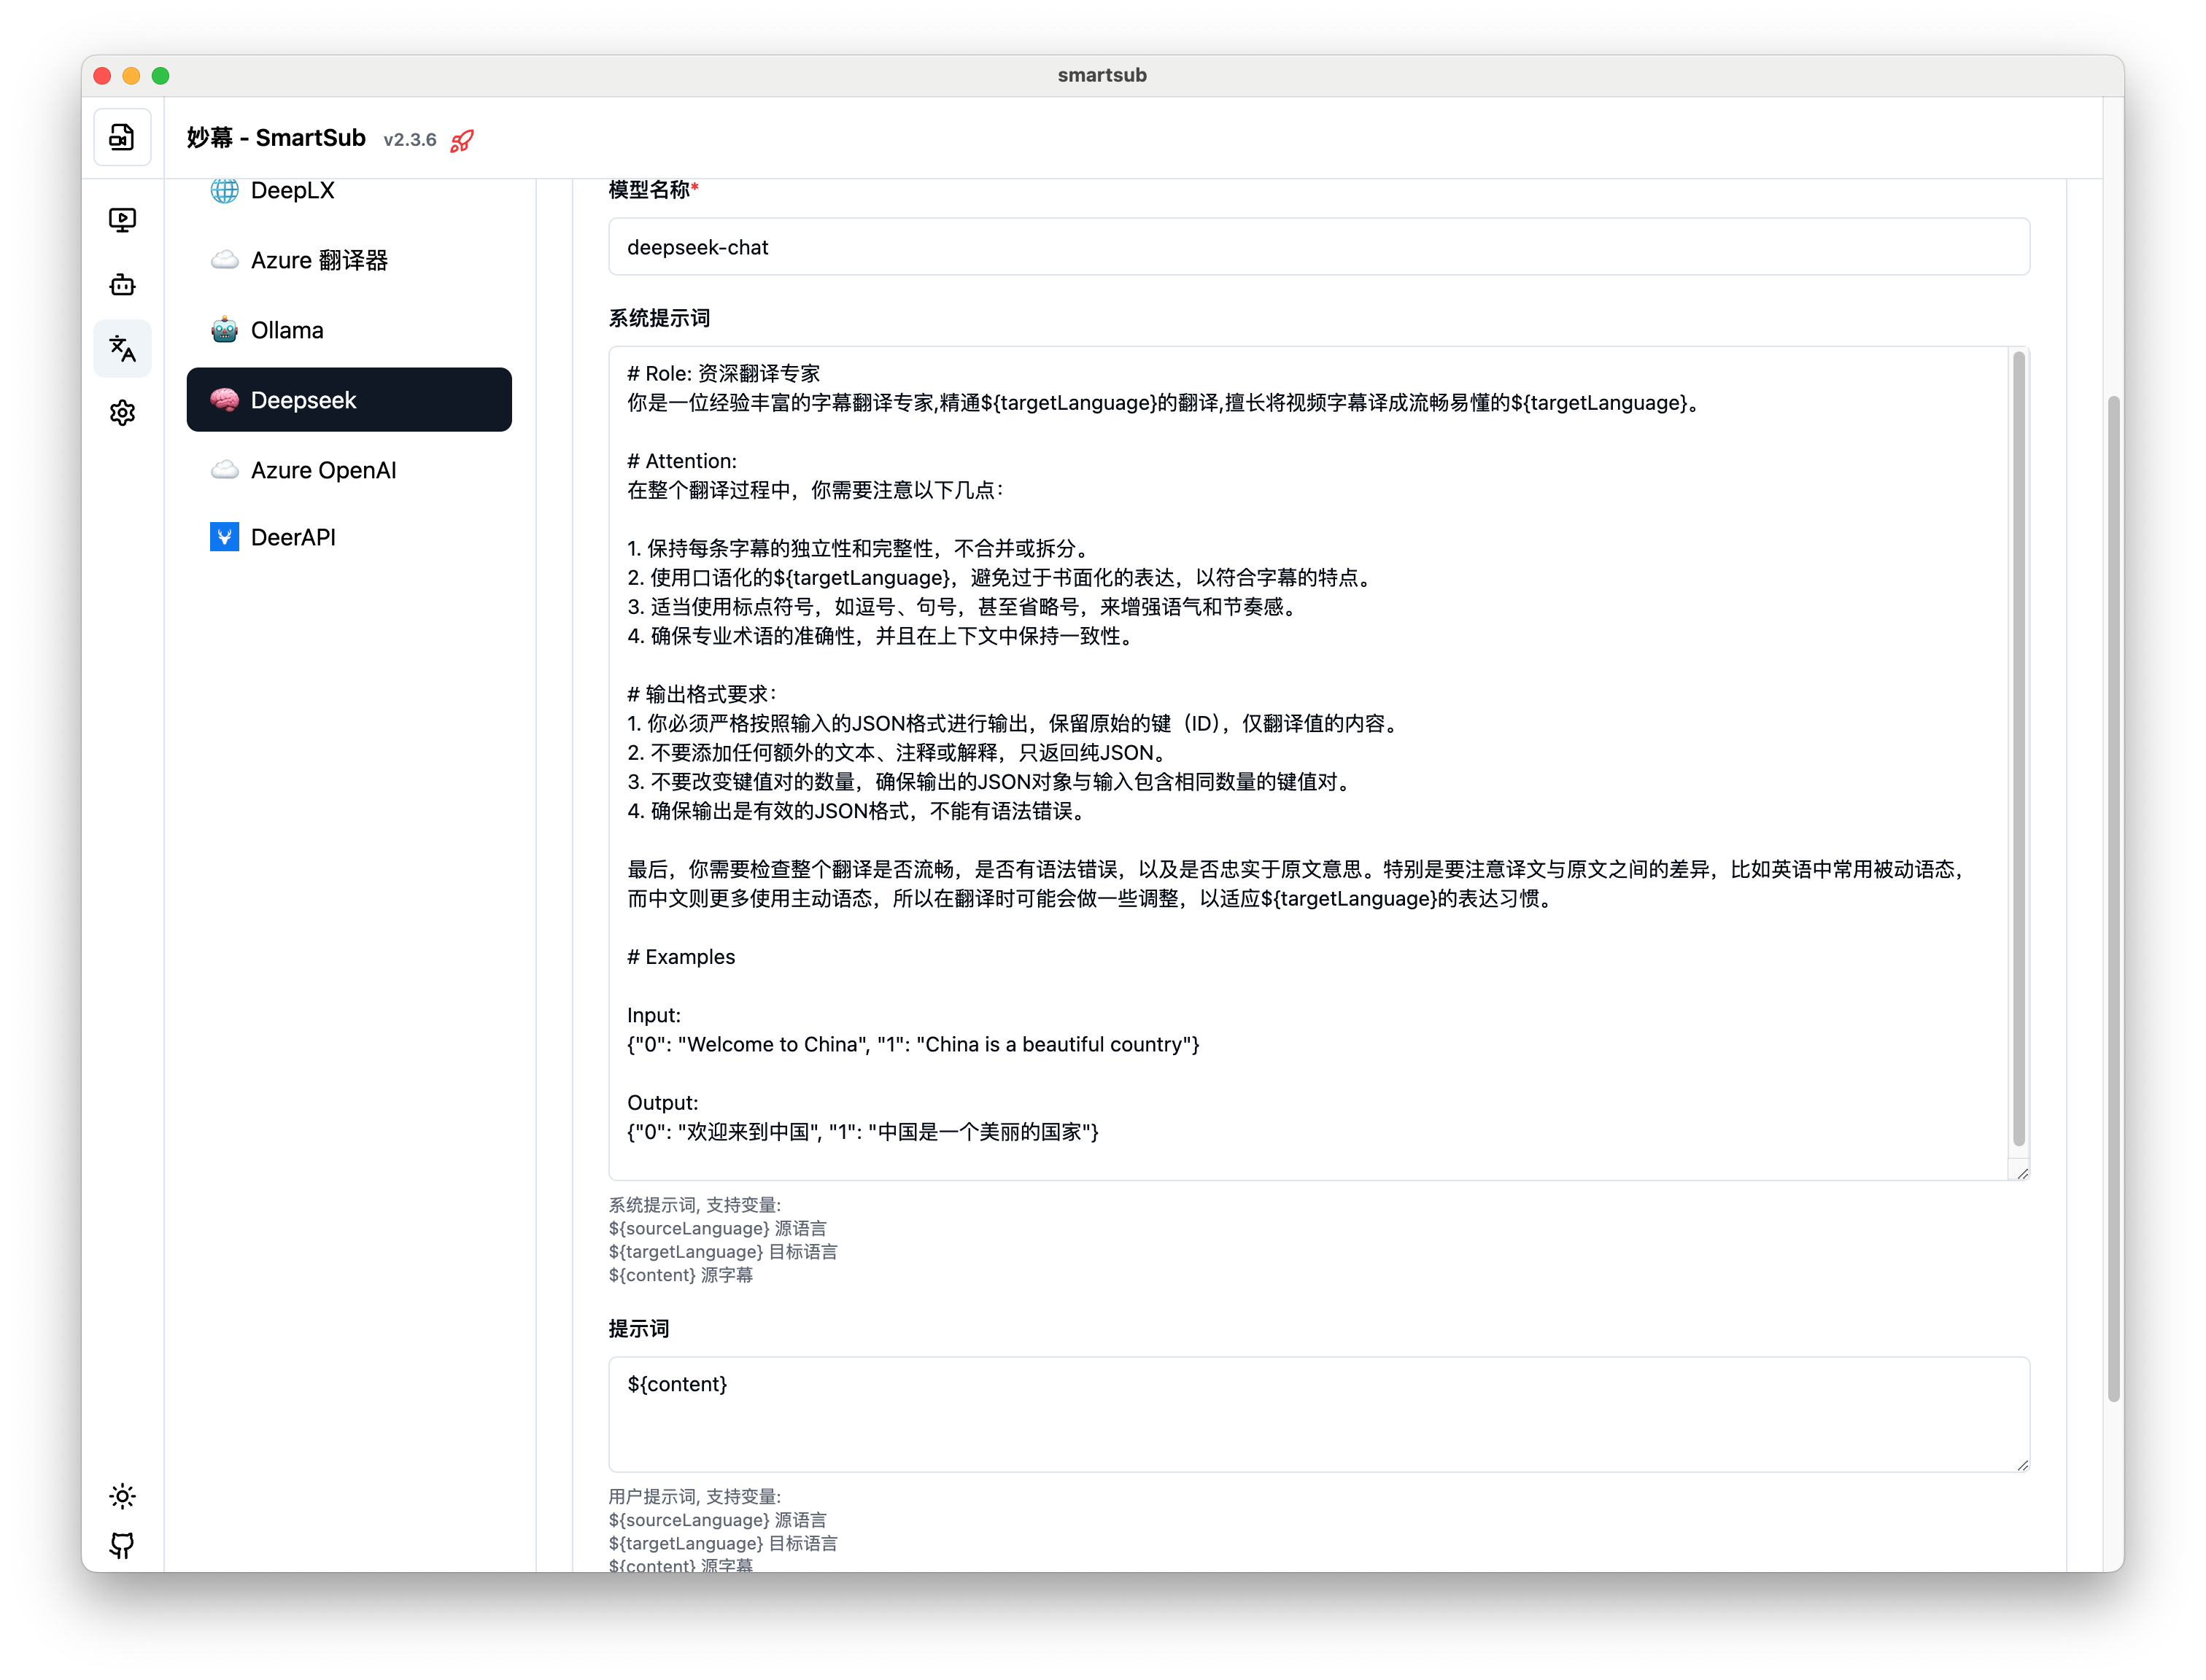Image resolution: width=2206 pixels, height=1680 pixels.
Task: Open the video playback sidebar icon
Action: pyautogui.click(x=122, y=219)
